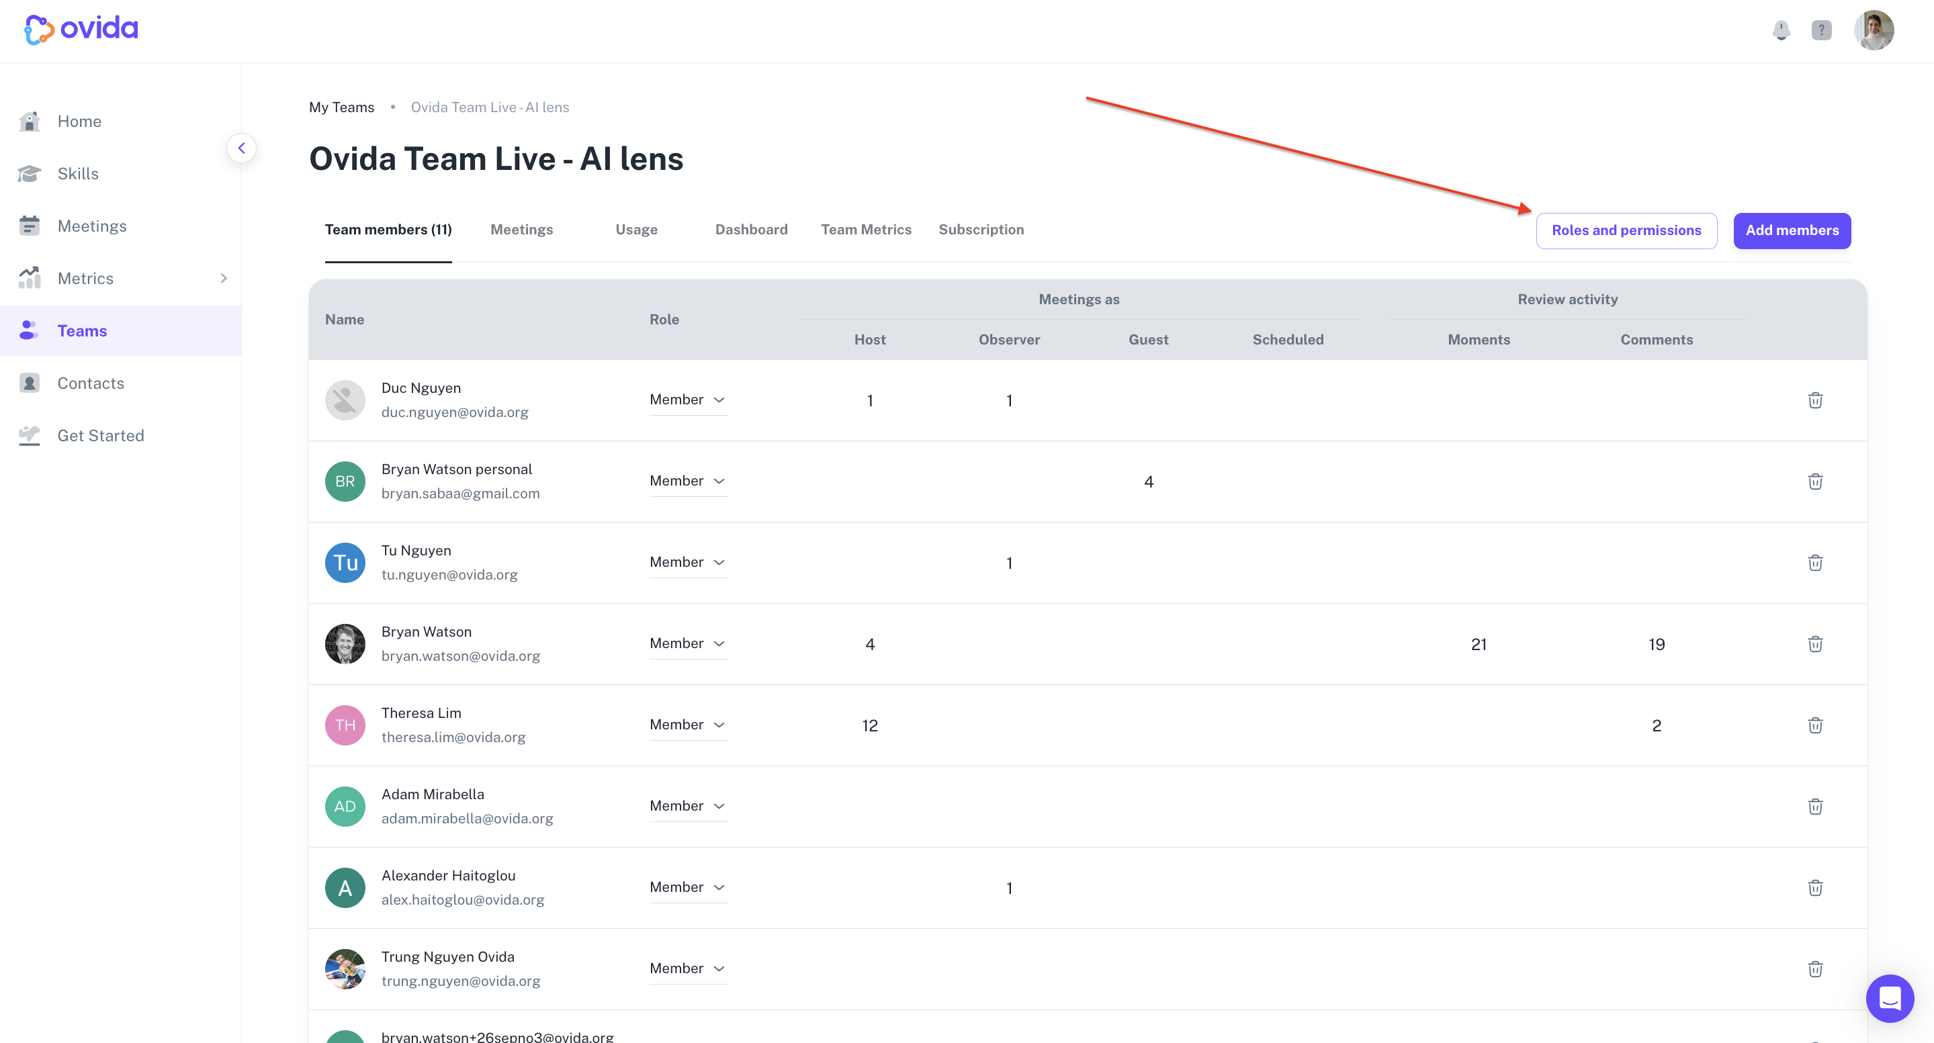Remove Tu Nguyen using trash icon
This screenshot has width=1934, height=1043.
tap(1815, 563)
